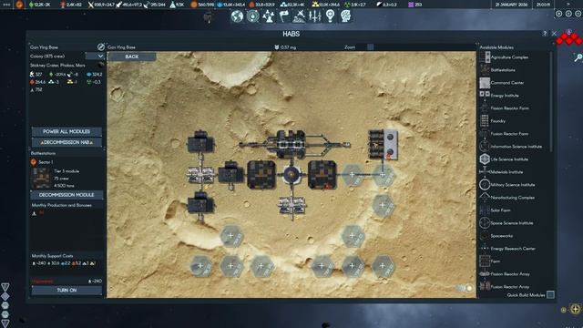
Task: Click the BACK button above the map
Action: (131, 56)
